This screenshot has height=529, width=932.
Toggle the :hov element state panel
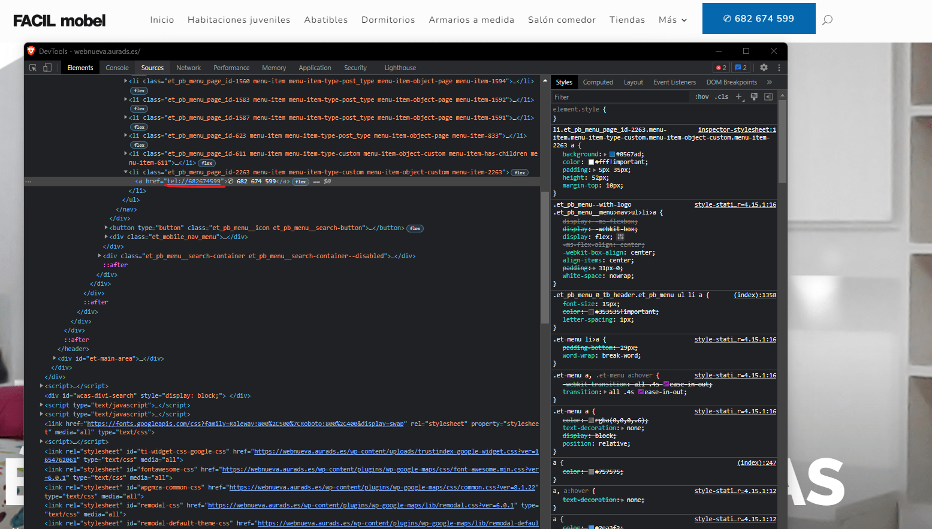701,96
